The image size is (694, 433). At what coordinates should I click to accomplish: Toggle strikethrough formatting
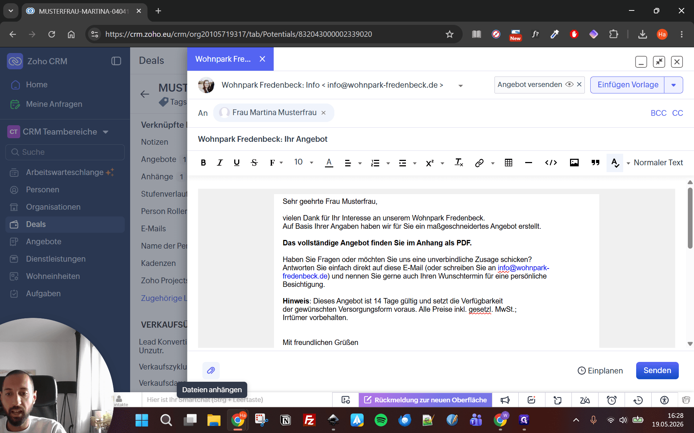click(254, 163)
